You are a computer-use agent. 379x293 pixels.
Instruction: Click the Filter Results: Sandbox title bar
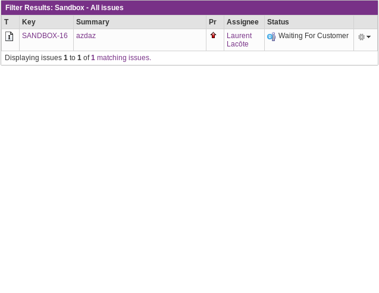tap(64, 8)
